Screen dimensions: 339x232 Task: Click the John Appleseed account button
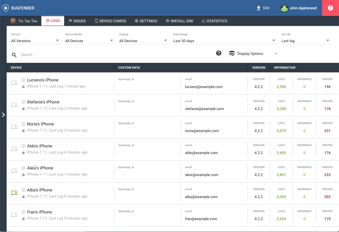298,8
